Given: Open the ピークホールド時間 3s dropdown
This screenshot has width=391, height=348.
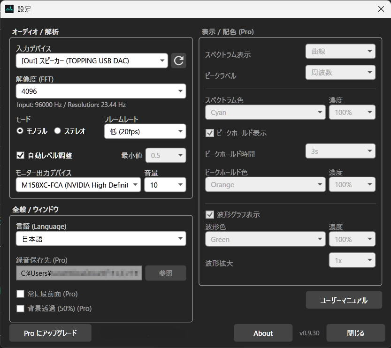Looking at the screenshot, I should [x=340, y=151].
